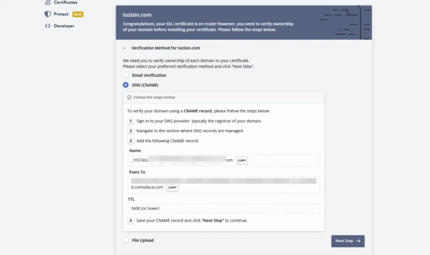Image resolution: width=430 pixels, height=255 pixels.
Task: Click the checkmark icon beside Follow the steps
Action: click(129, 97)
